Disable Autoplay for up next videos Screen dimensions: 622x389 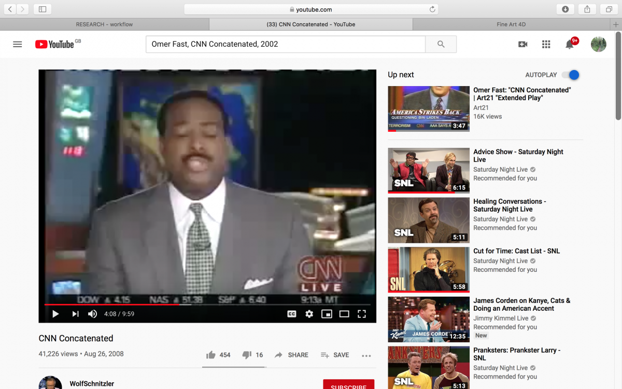pyautogui.click(x=570, y=75)
